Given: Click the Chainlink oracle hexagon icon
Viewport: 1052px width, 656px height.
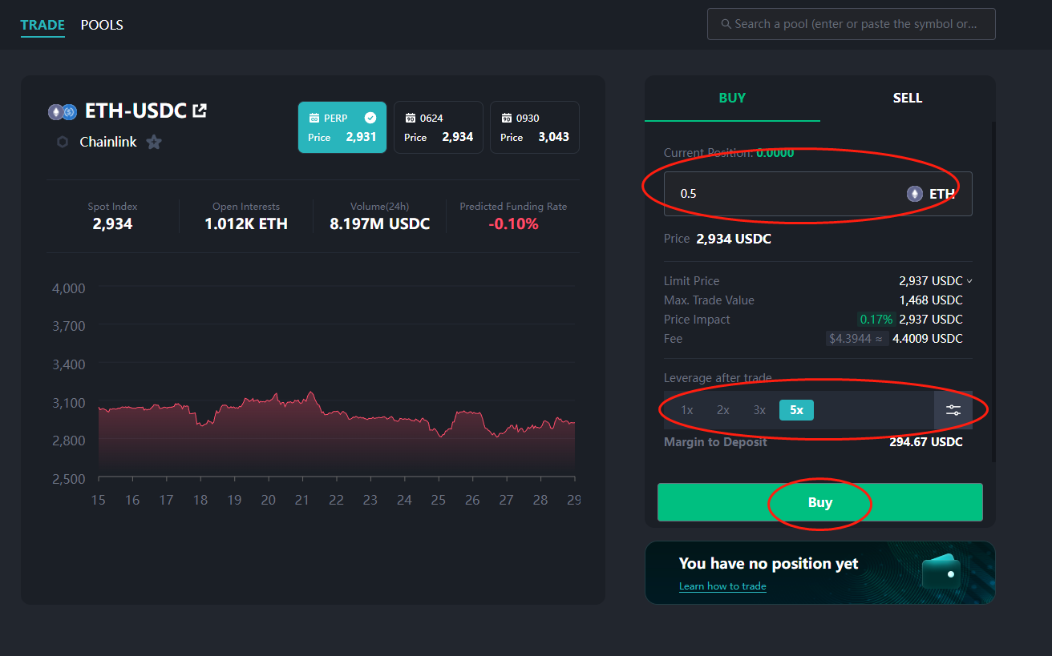Looking at the screenshot, I should (63, 142).
